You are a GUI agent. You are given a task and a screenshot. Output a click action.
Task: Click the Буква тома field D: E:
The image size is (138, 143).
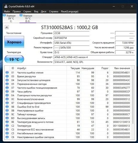pyautogui.click(x=71, y=52)
